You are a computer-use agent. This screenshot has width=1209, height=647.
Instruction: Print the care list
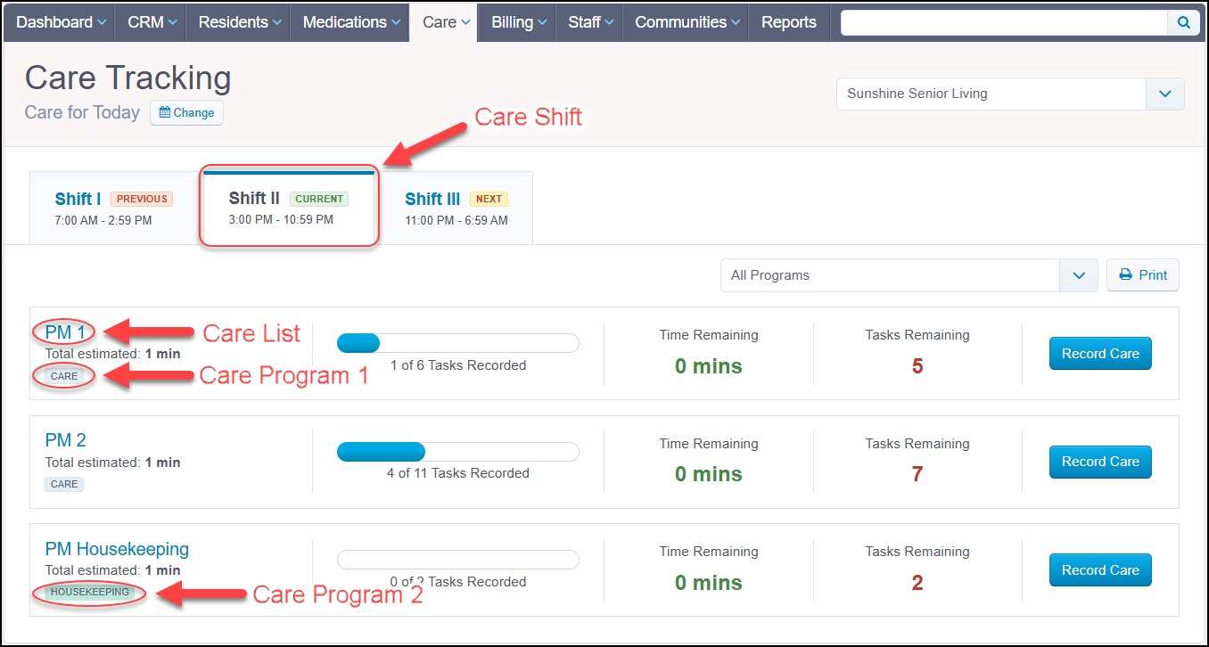(1143, 275)
